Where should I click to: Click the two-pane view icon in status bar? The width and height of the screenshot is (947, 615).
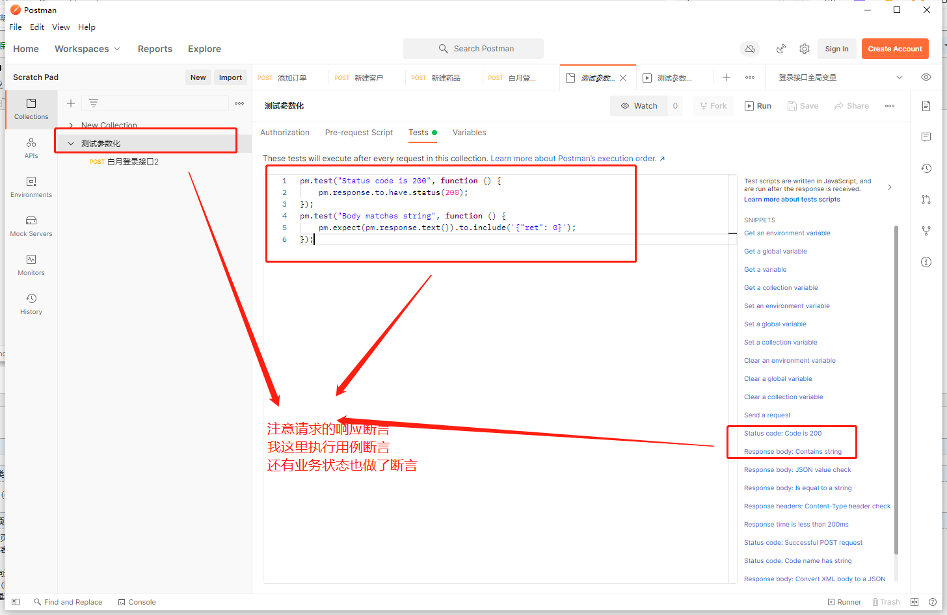(x=914, y=602)
